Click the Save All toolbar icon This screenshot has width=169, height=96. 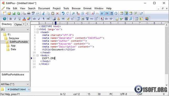click(x=18, y=13)
